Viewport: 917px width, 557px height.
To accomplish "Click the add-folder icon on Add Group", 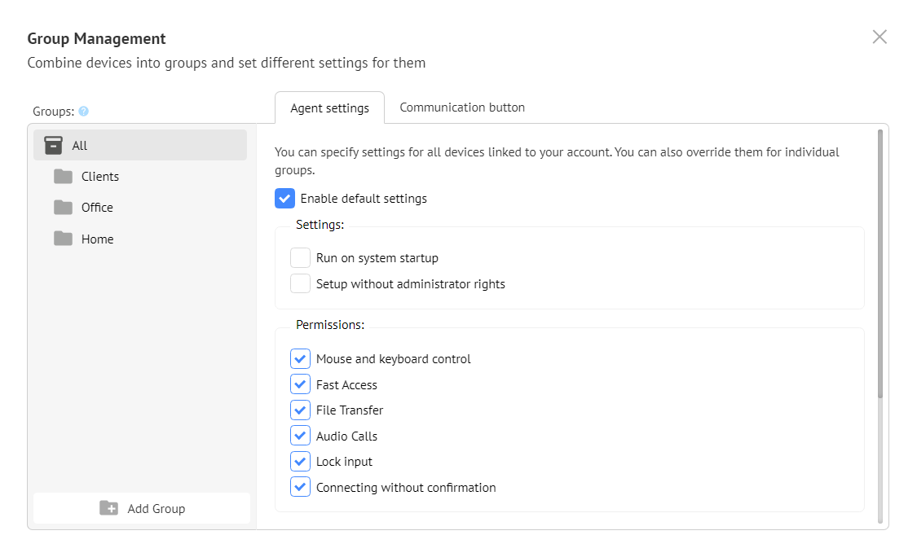I will point(108,508).
